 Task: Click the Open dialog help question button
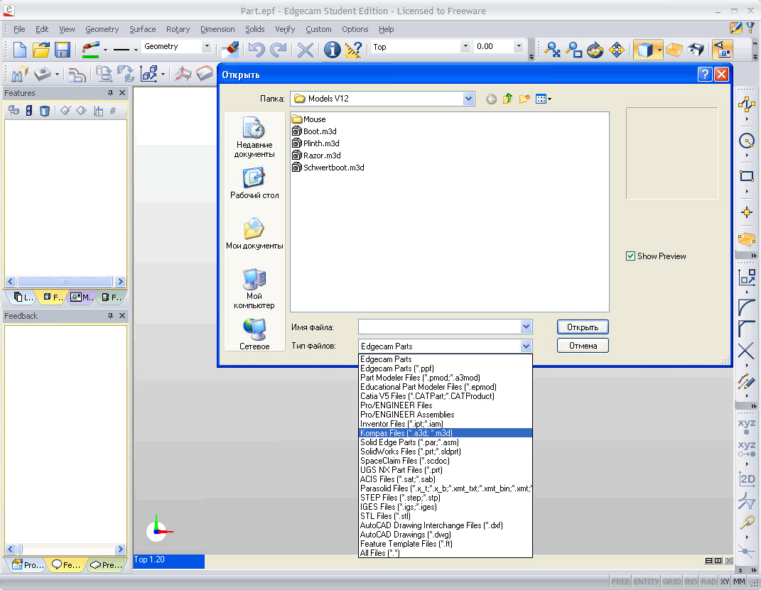point(705,74)
